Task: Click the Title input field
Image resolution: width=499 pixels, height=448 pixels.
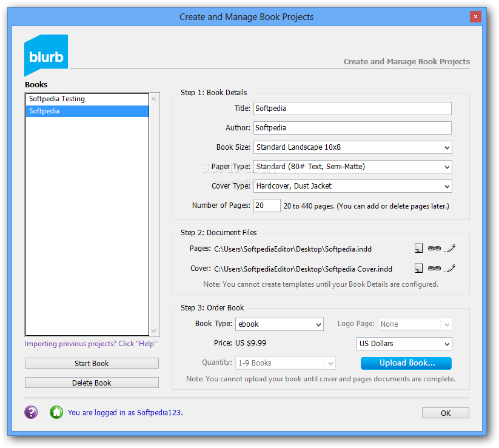Action: point(353,109)
